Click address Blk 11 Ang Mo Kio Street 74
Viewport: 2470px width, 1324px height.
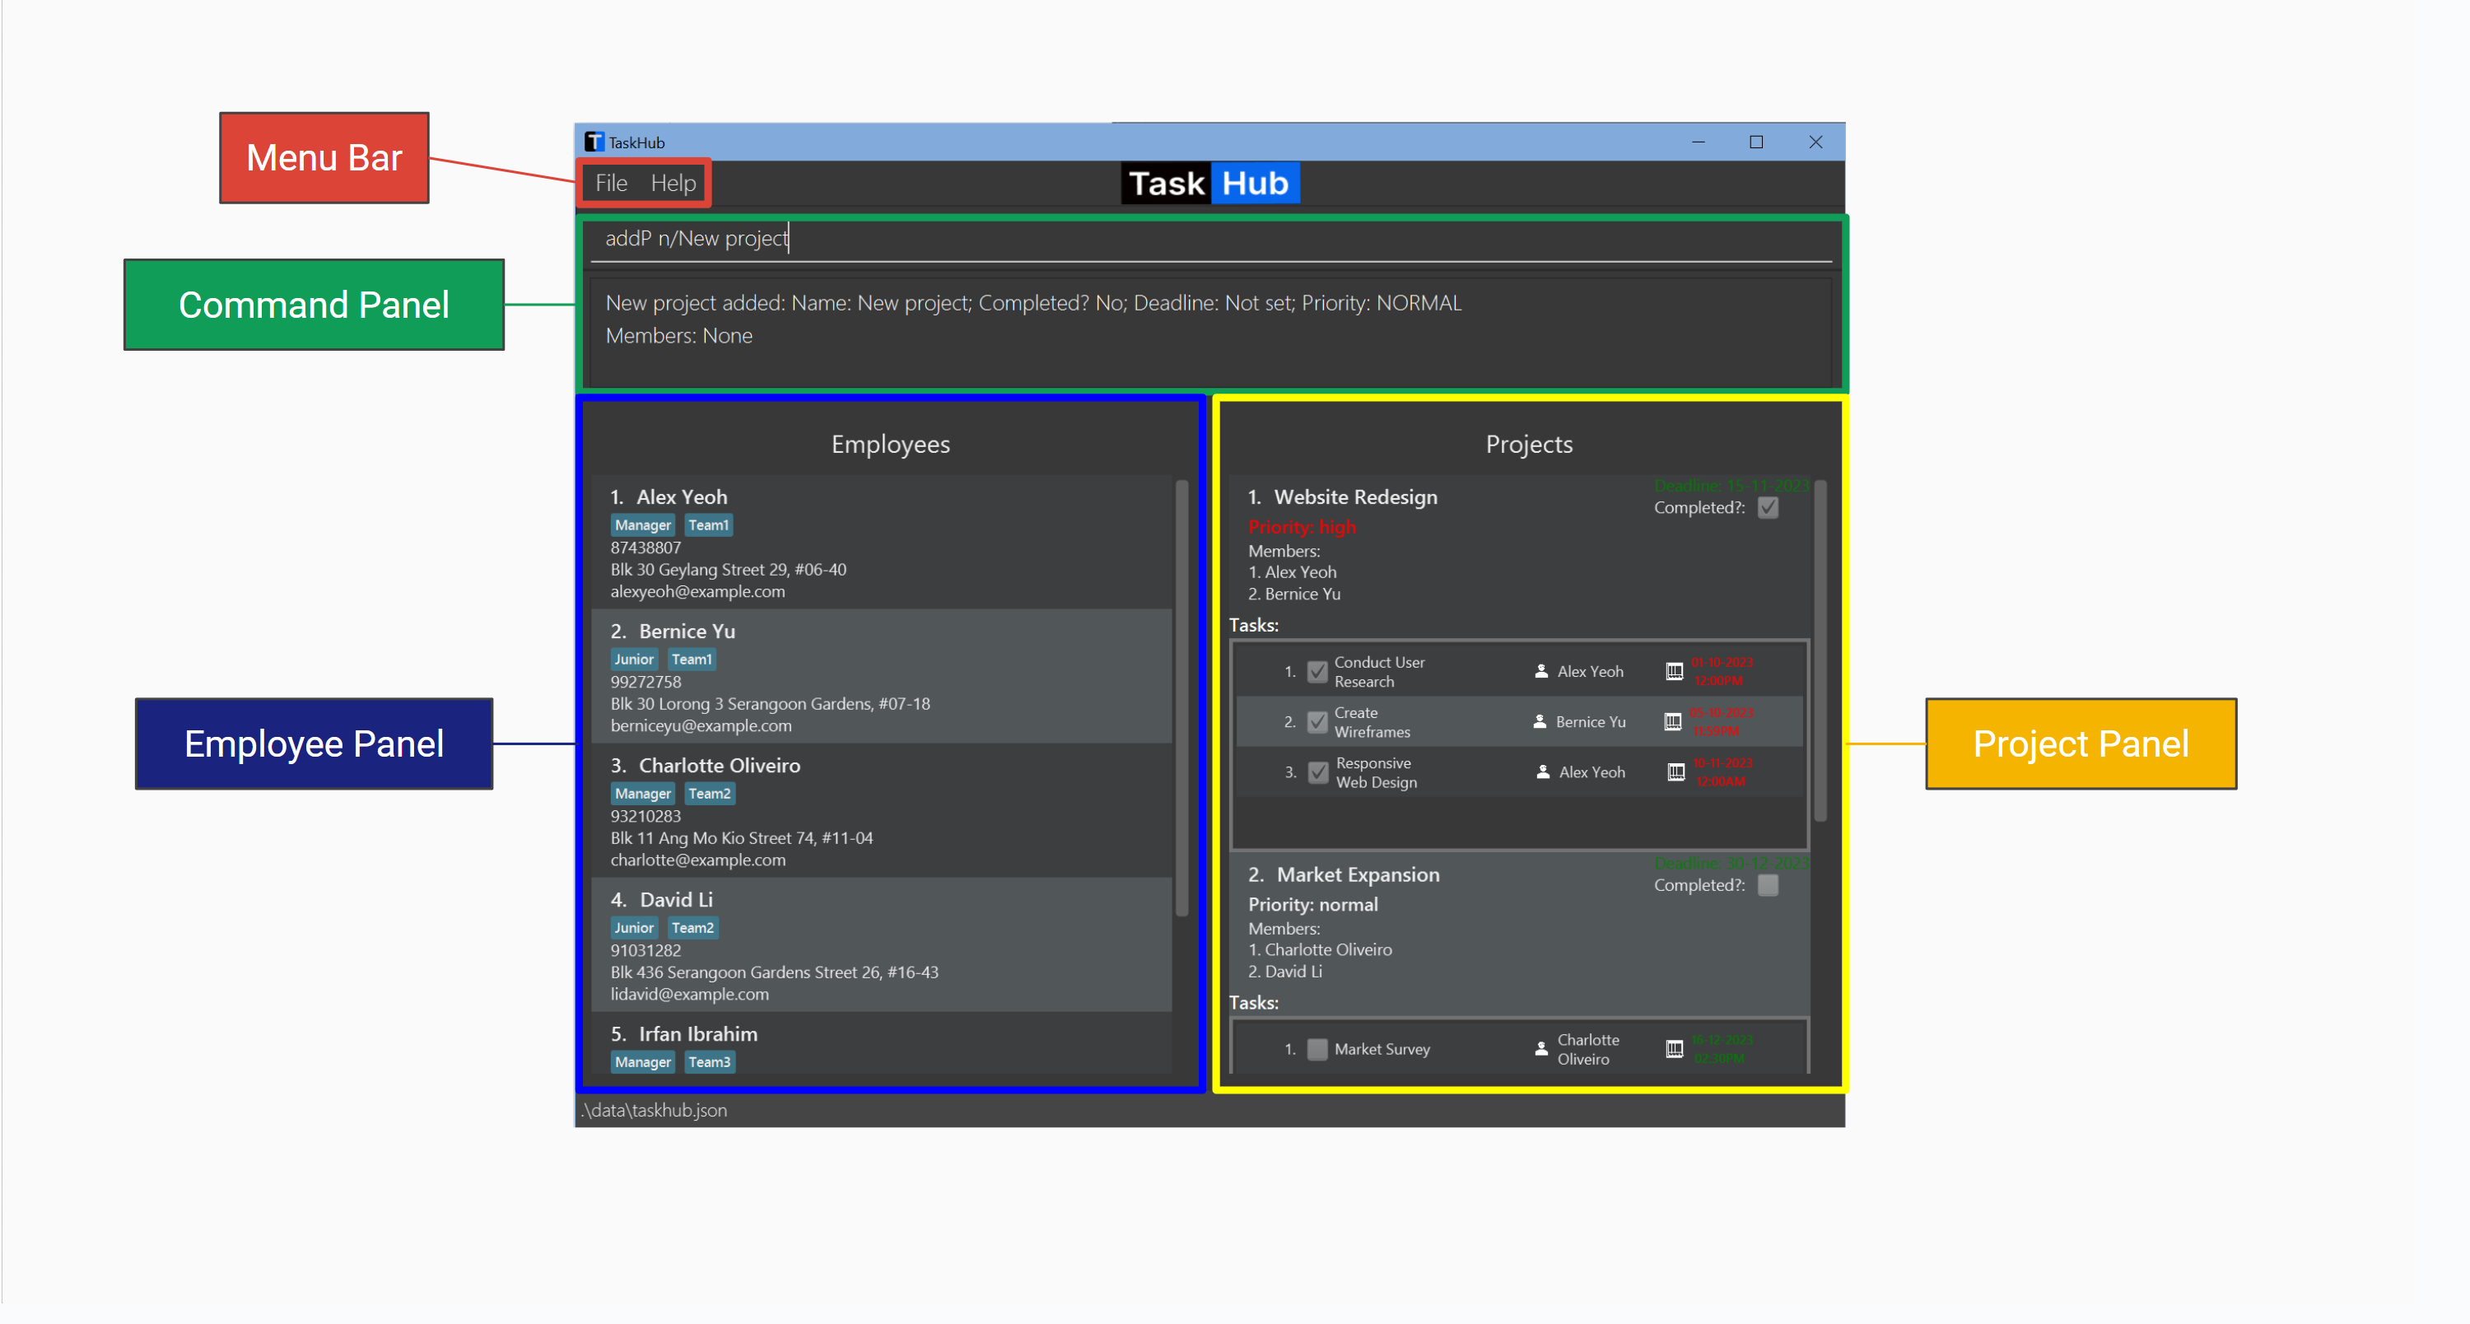[741, 838]
